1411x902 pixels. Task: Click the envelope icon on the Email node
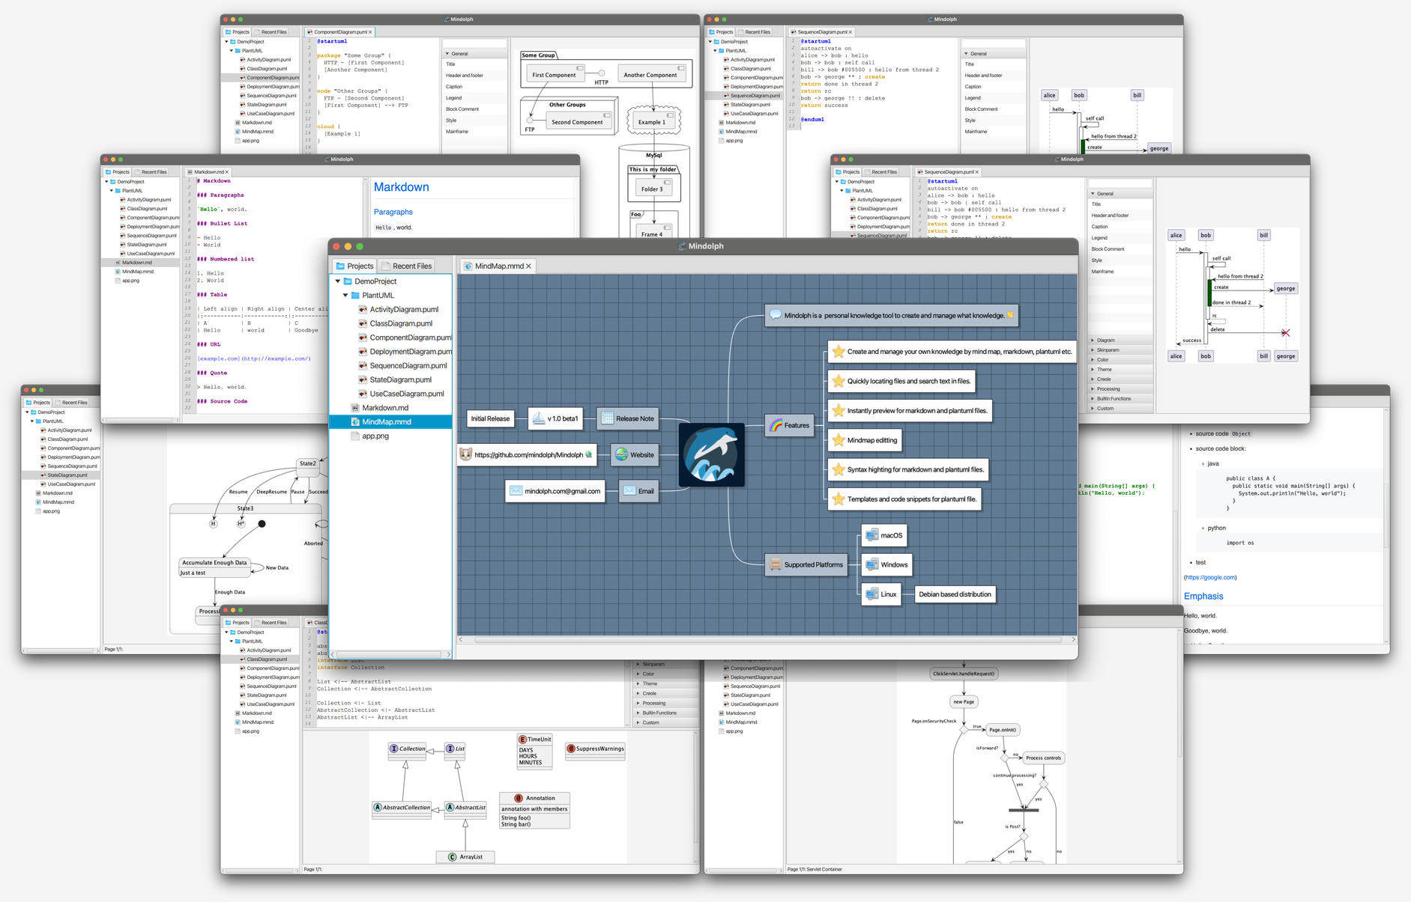(629, 491)
